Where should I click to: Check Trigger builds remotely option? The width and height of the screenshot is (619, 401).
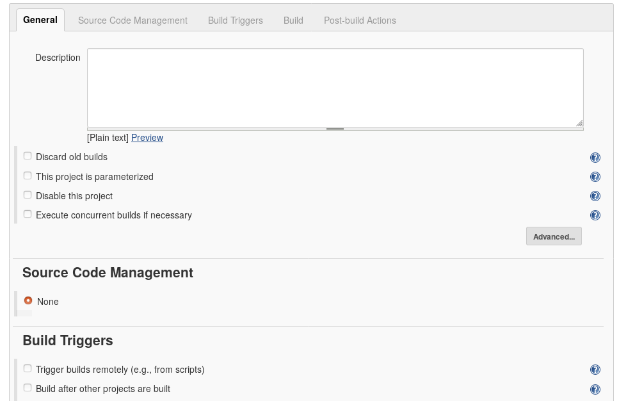[x=28, y=368]
